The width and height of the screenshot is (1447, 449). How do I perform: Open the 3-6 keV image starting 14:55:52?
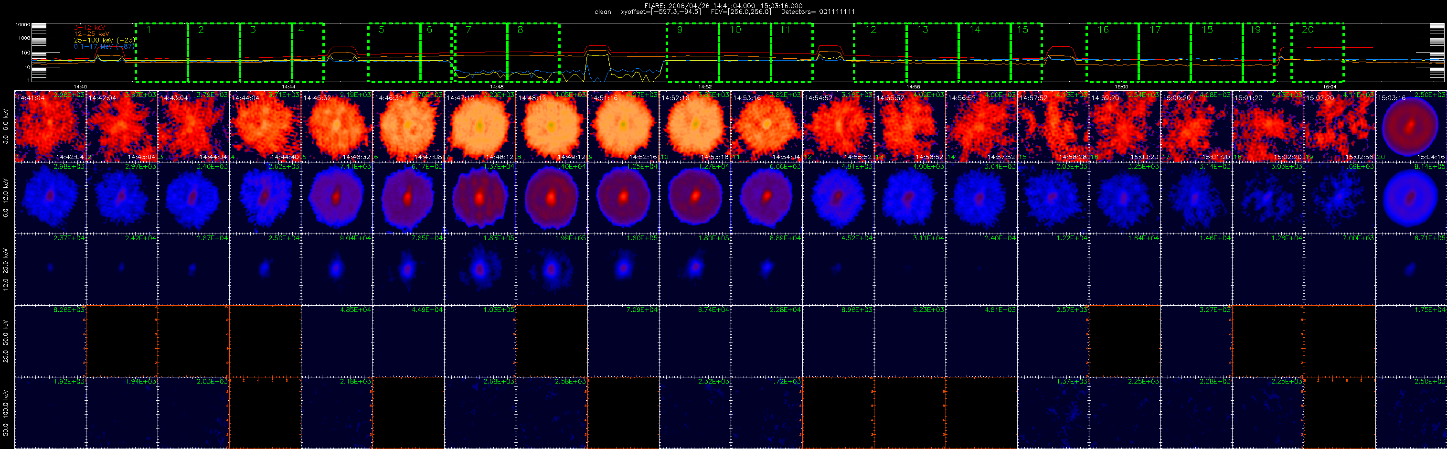pyautogui.click(x=910, y=126)
